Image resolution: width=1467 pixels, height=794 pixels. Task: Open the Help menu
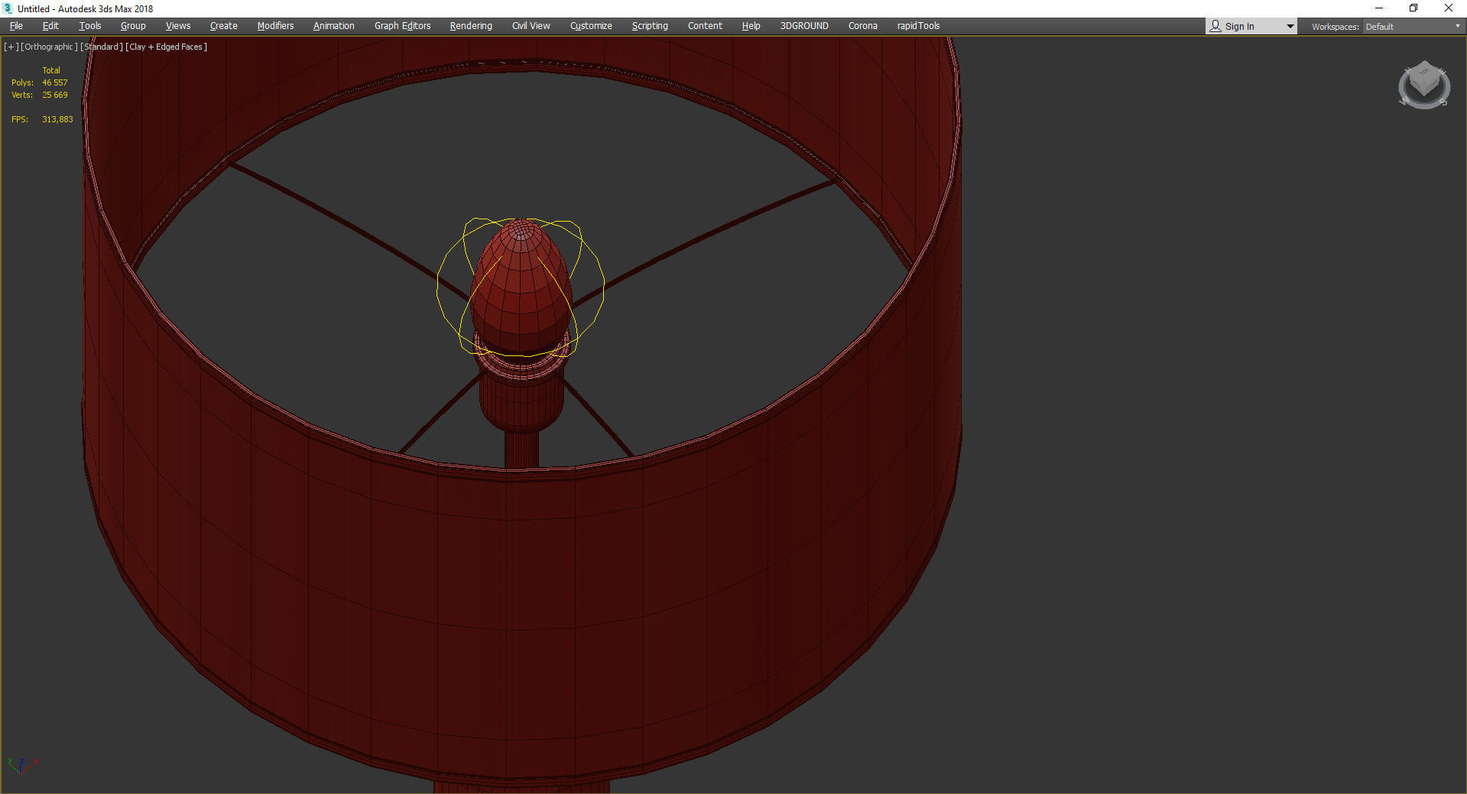coord(751,26)
